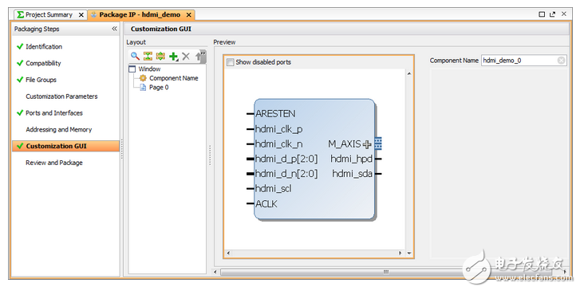Screen dimensions: 580x291
Task: Click the Collapse All layout icon
Action: pos(148,56)
